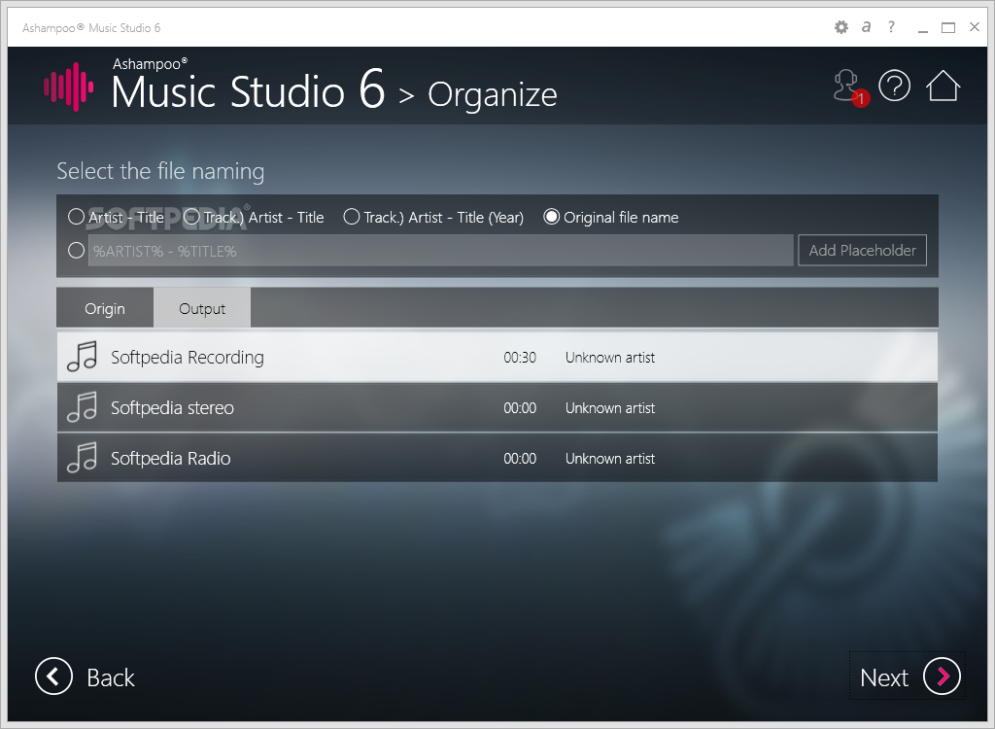This screenshot has width=995, height=729.
Task: Click the small question mark in title bar
Action: (x=892, y=26)
